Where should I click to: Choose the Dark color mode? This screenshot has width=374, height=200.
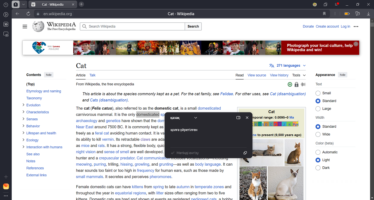click(318, 168)
